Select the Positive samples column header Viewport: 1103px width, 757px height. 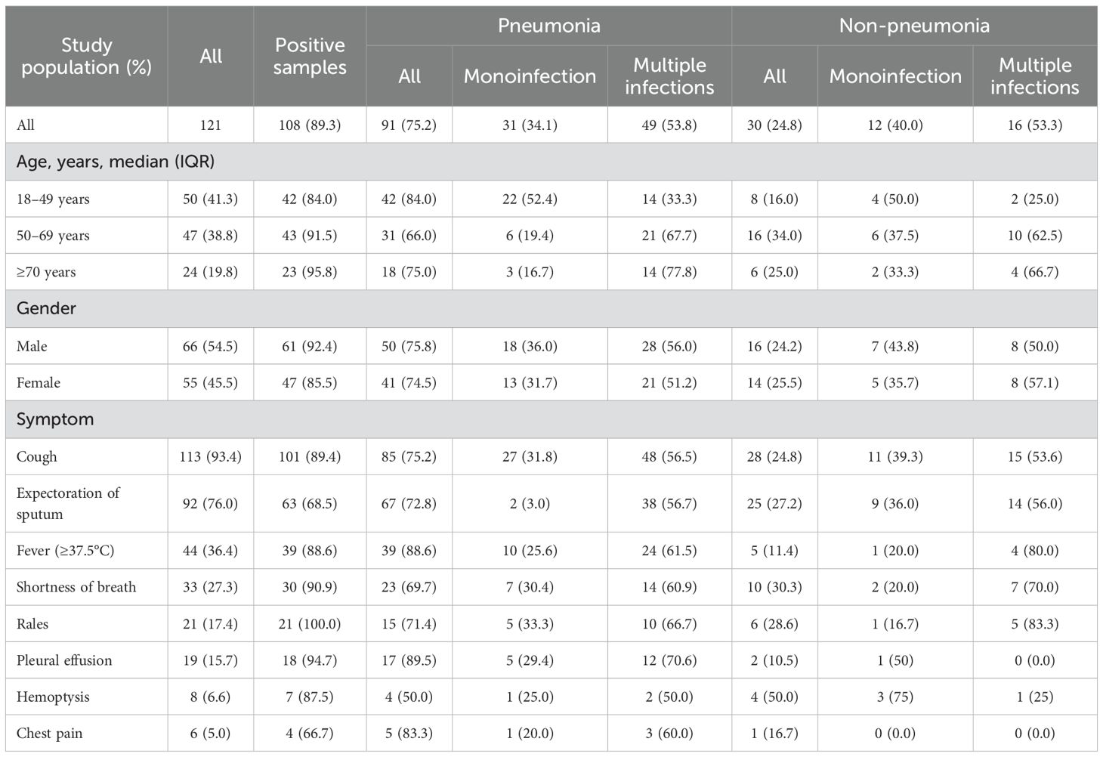pyautogui.click(x=310, y=57)
